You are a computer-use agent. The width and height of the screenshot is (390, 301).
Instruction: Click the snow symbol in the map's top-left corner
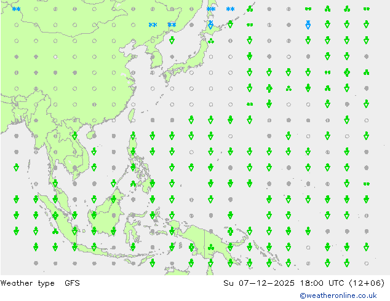(17, 9)
